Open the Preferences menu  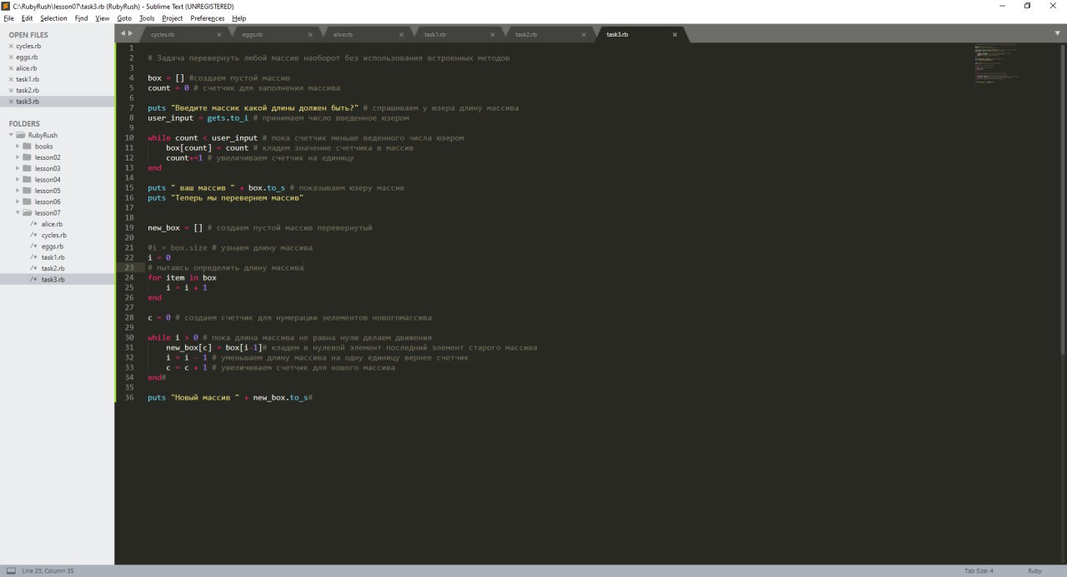(x=208, y=17)
